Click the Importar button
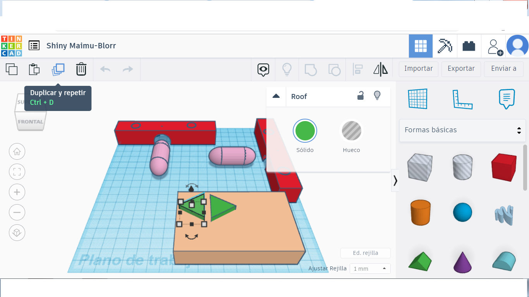The width and height of the screenshot is (529, 297). (419, 69)
